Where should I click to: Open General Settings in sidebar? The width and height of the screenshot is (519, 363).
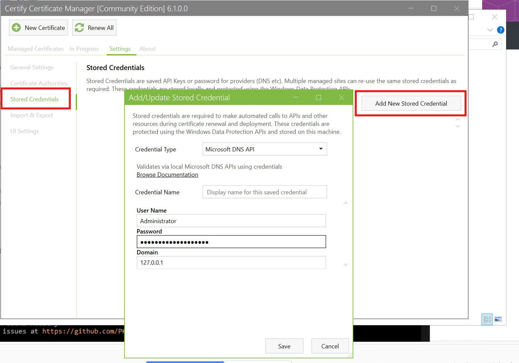click(32, 67)
